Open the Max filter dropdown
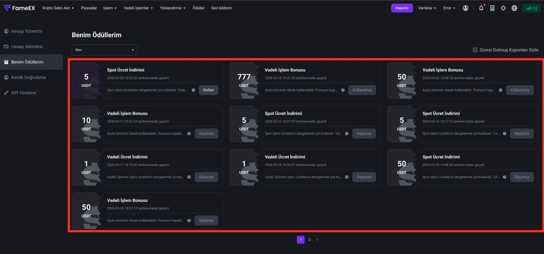This screenshot has width=544, height=254. (x=105, y=50)
